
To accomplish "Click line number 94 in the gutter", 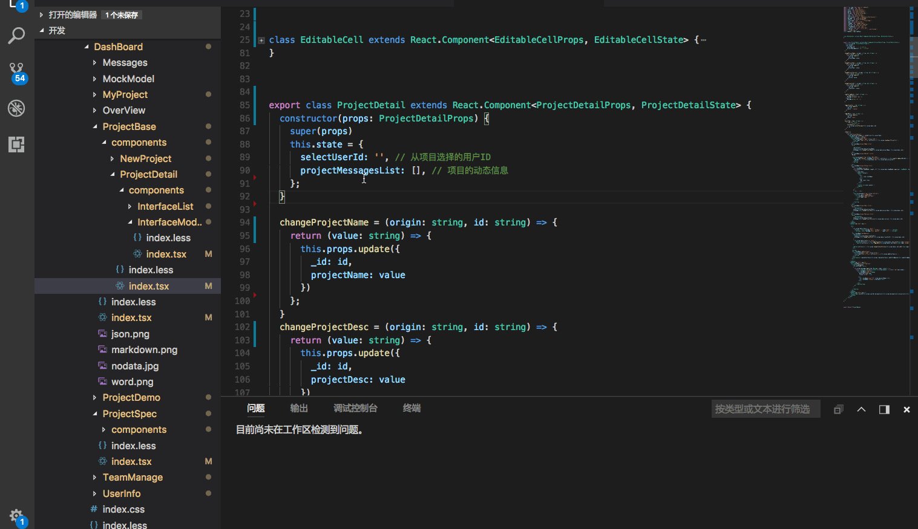I will pyautogui.click(x=244, y=222).
